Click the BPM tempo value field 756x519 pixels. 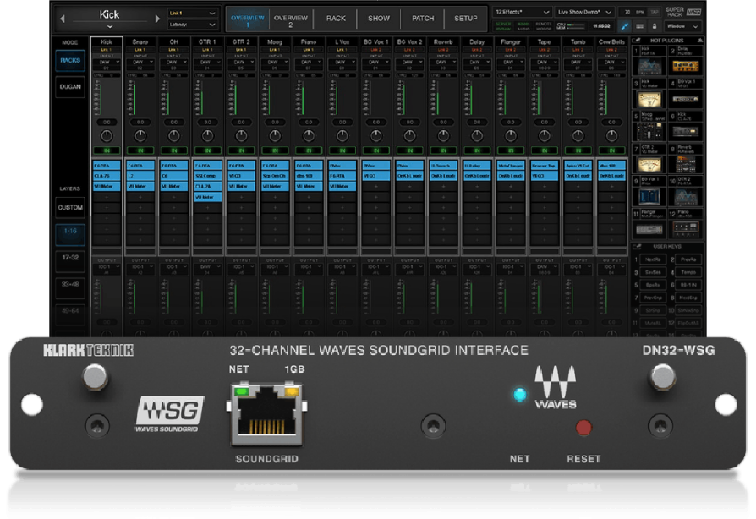click(633, 12)
